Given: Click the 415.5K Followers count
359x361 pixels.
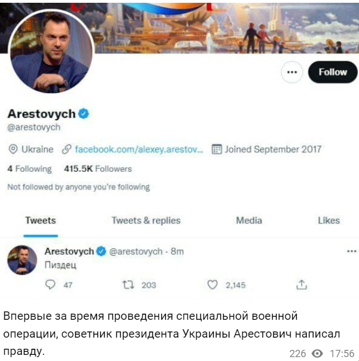Looking at the screenshot, I should point(98,169).
